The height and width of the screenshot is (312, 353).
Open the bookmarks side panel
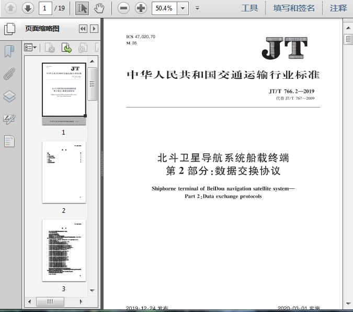[x=9, y=51]
